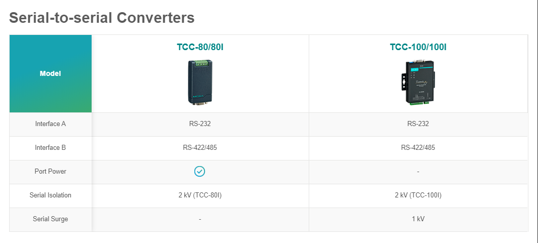
Task: Follow the TCC-80/80I model link
Action: coord(200,47)
